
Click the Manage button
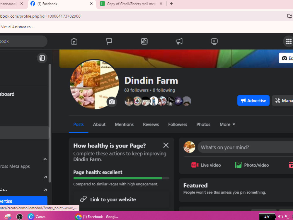click(x=282, y=101)
